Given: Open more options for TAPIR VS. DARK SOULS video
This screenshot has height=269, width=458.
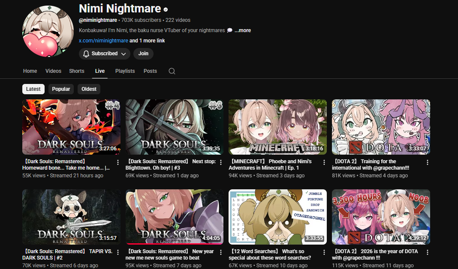Looking at the screenshot, I should (118, 252).
